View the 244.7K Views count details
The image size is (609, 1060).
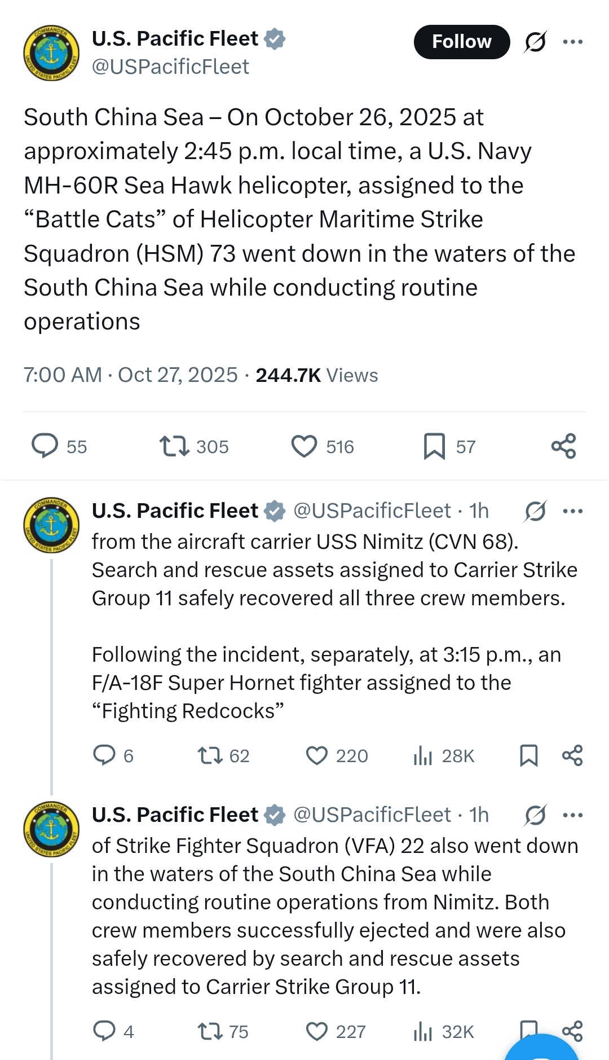[316, 375]
